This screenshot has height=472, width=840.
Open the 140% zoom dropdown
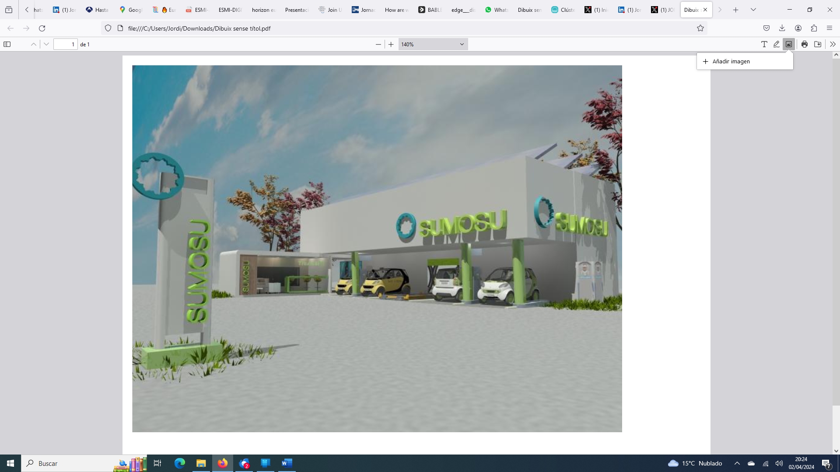433,44
